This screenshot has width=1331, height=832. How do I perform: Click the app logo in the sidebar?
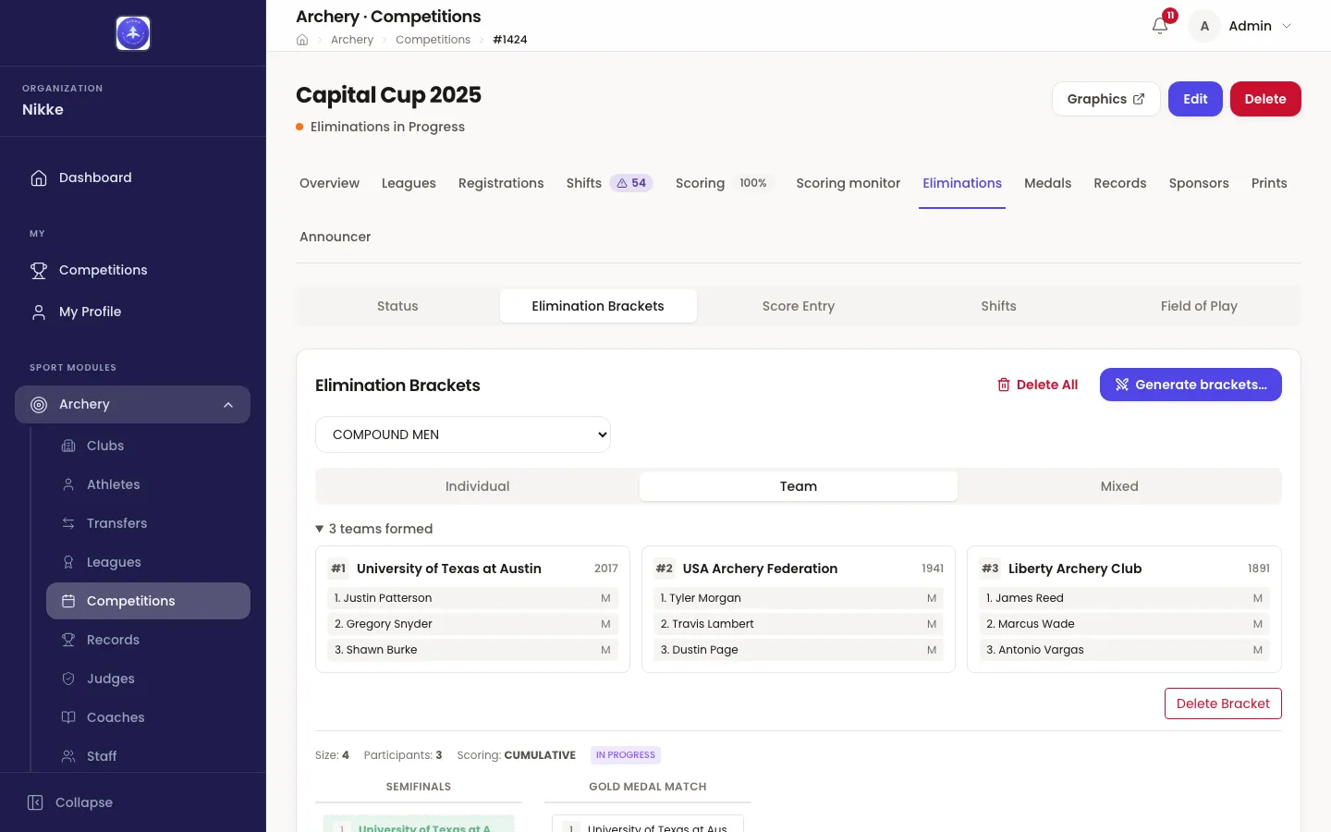pyautogui.click(x=133, y=33)
